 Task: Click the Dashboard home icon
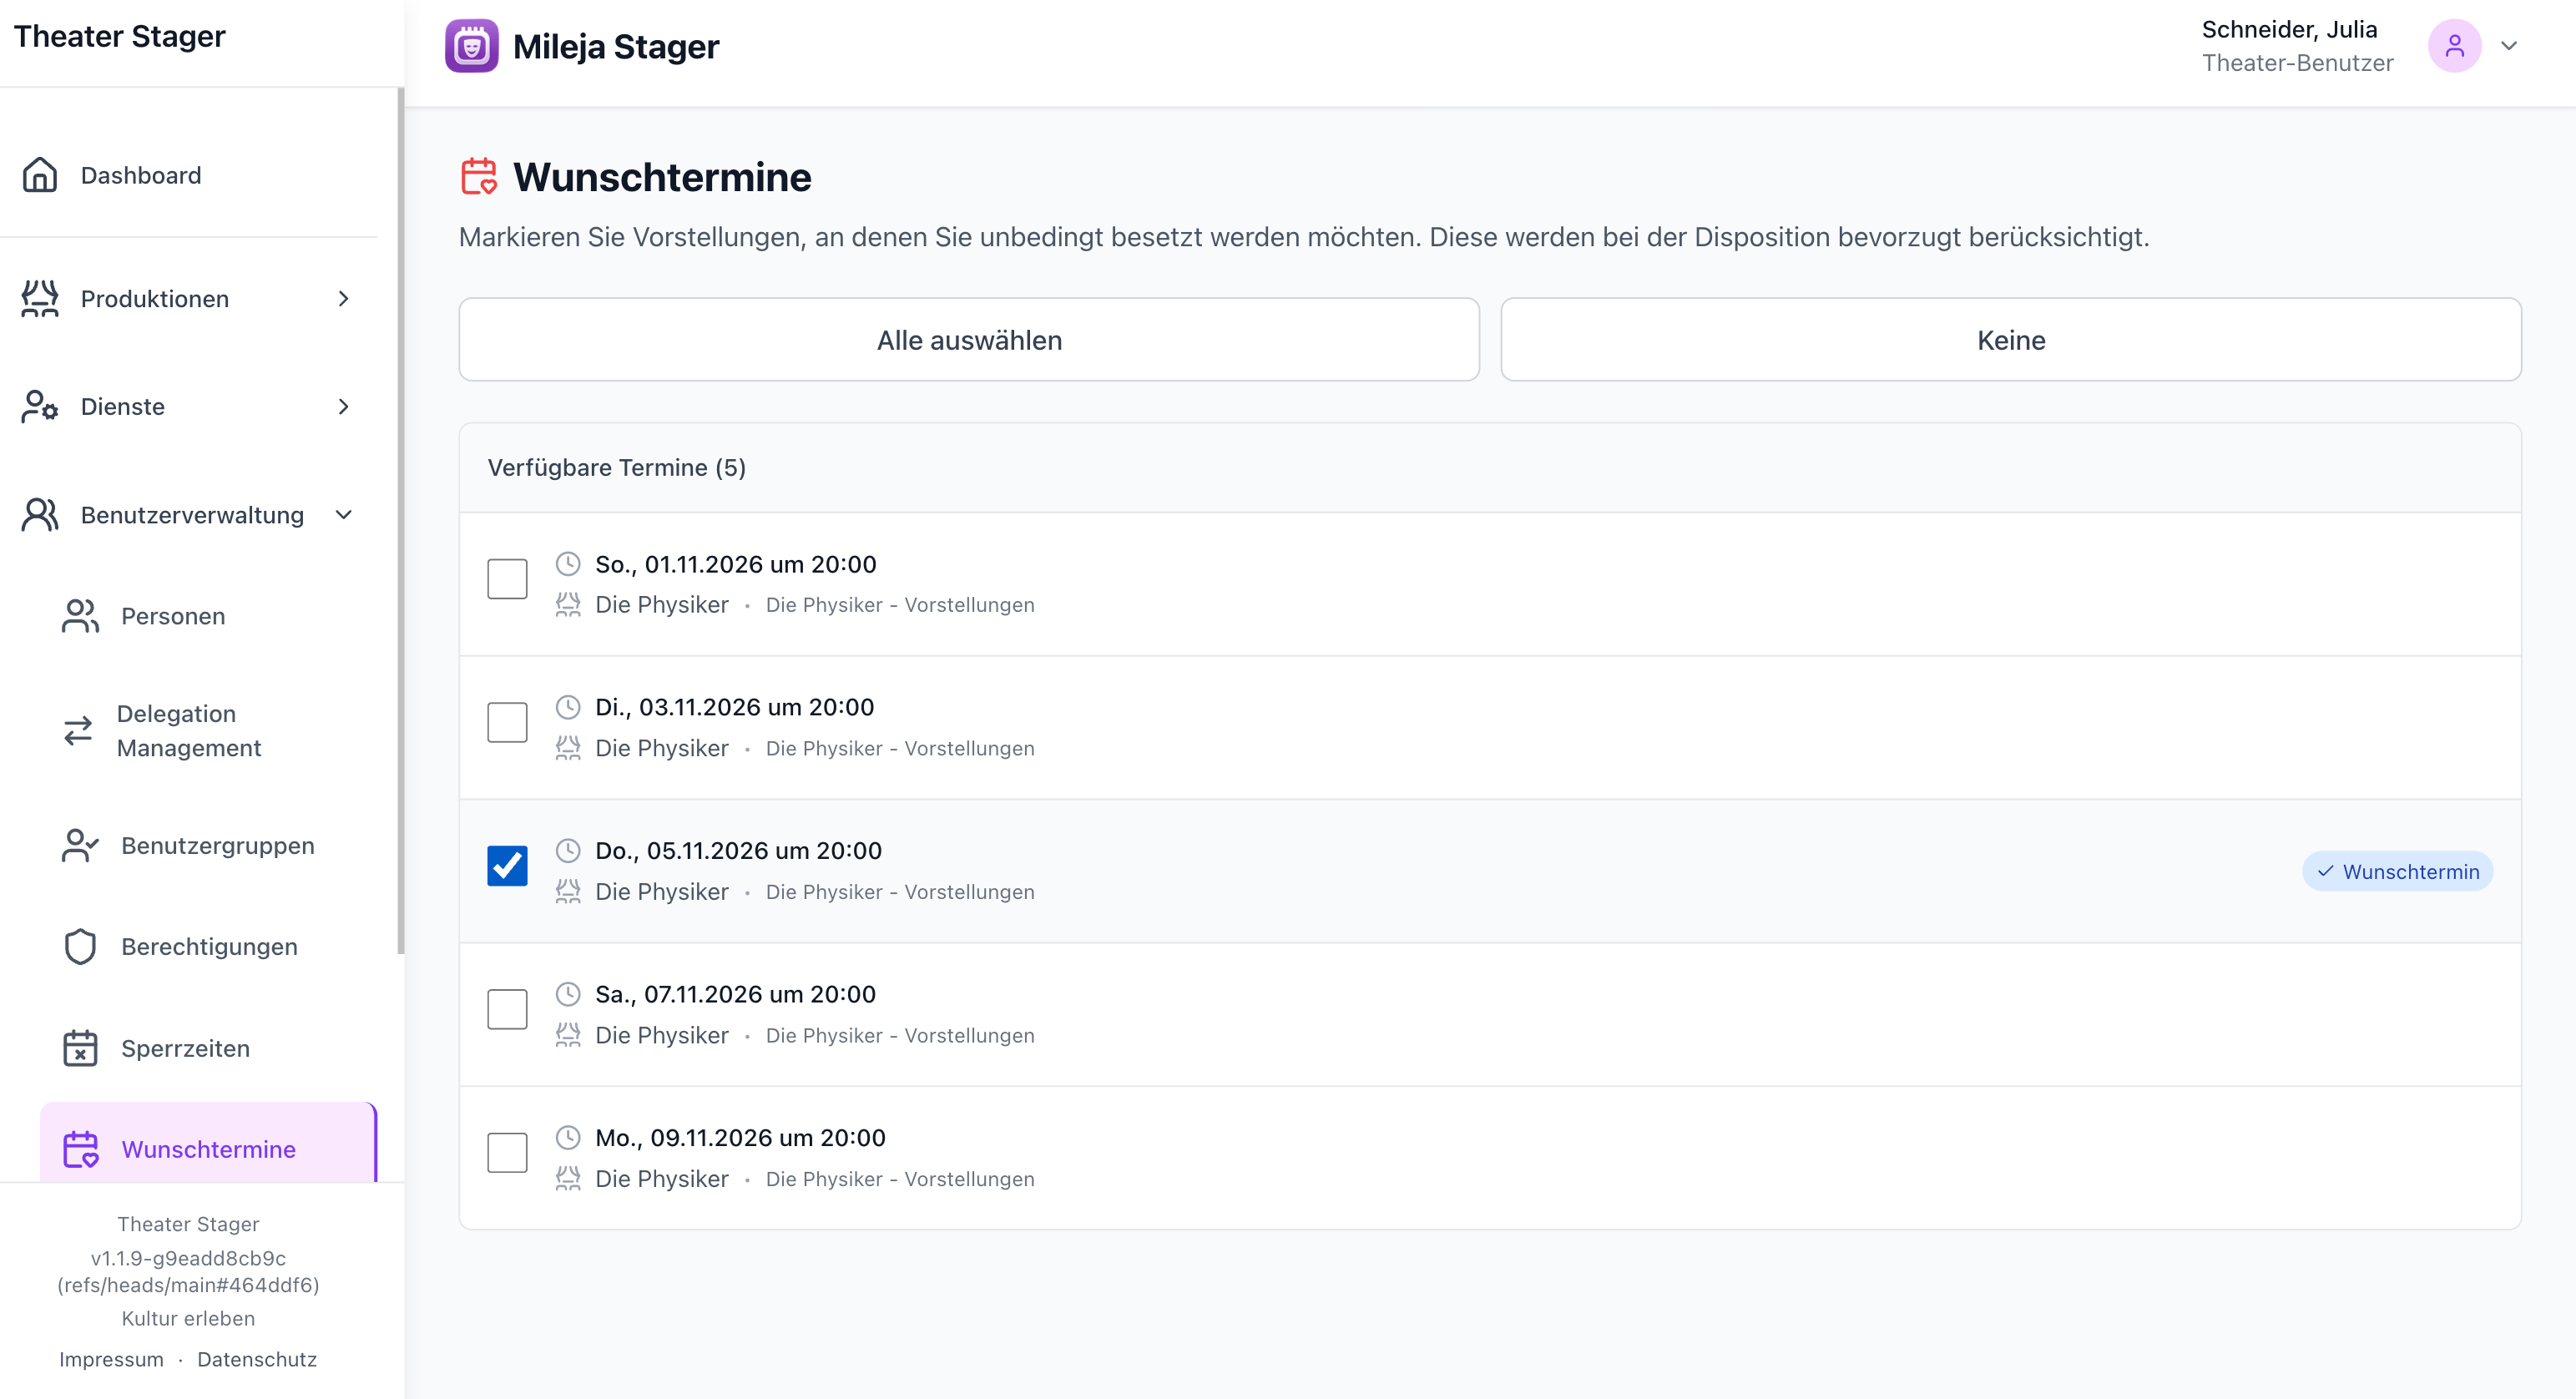(40, 175)
